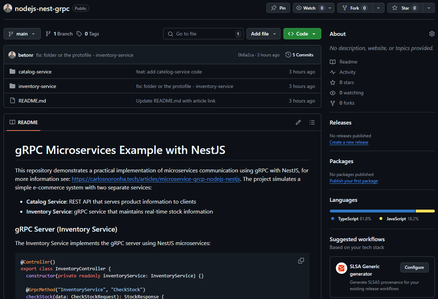The height and width of the screenshot is (299, 438).
Task: Open the Packages heading link
Action: tap(342, 161)
